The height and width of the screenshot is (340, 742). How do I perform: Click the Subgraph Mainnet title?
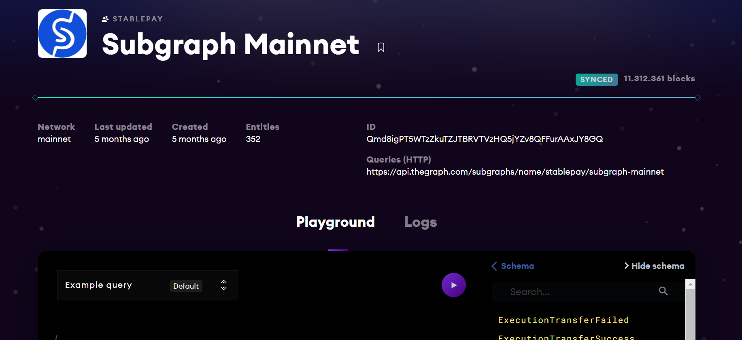coord(230,45)
